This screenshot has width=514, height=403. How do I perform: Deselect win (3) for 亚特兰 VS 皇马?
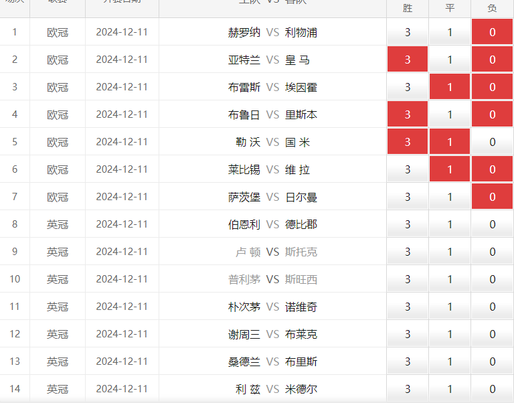click(408, 60)
